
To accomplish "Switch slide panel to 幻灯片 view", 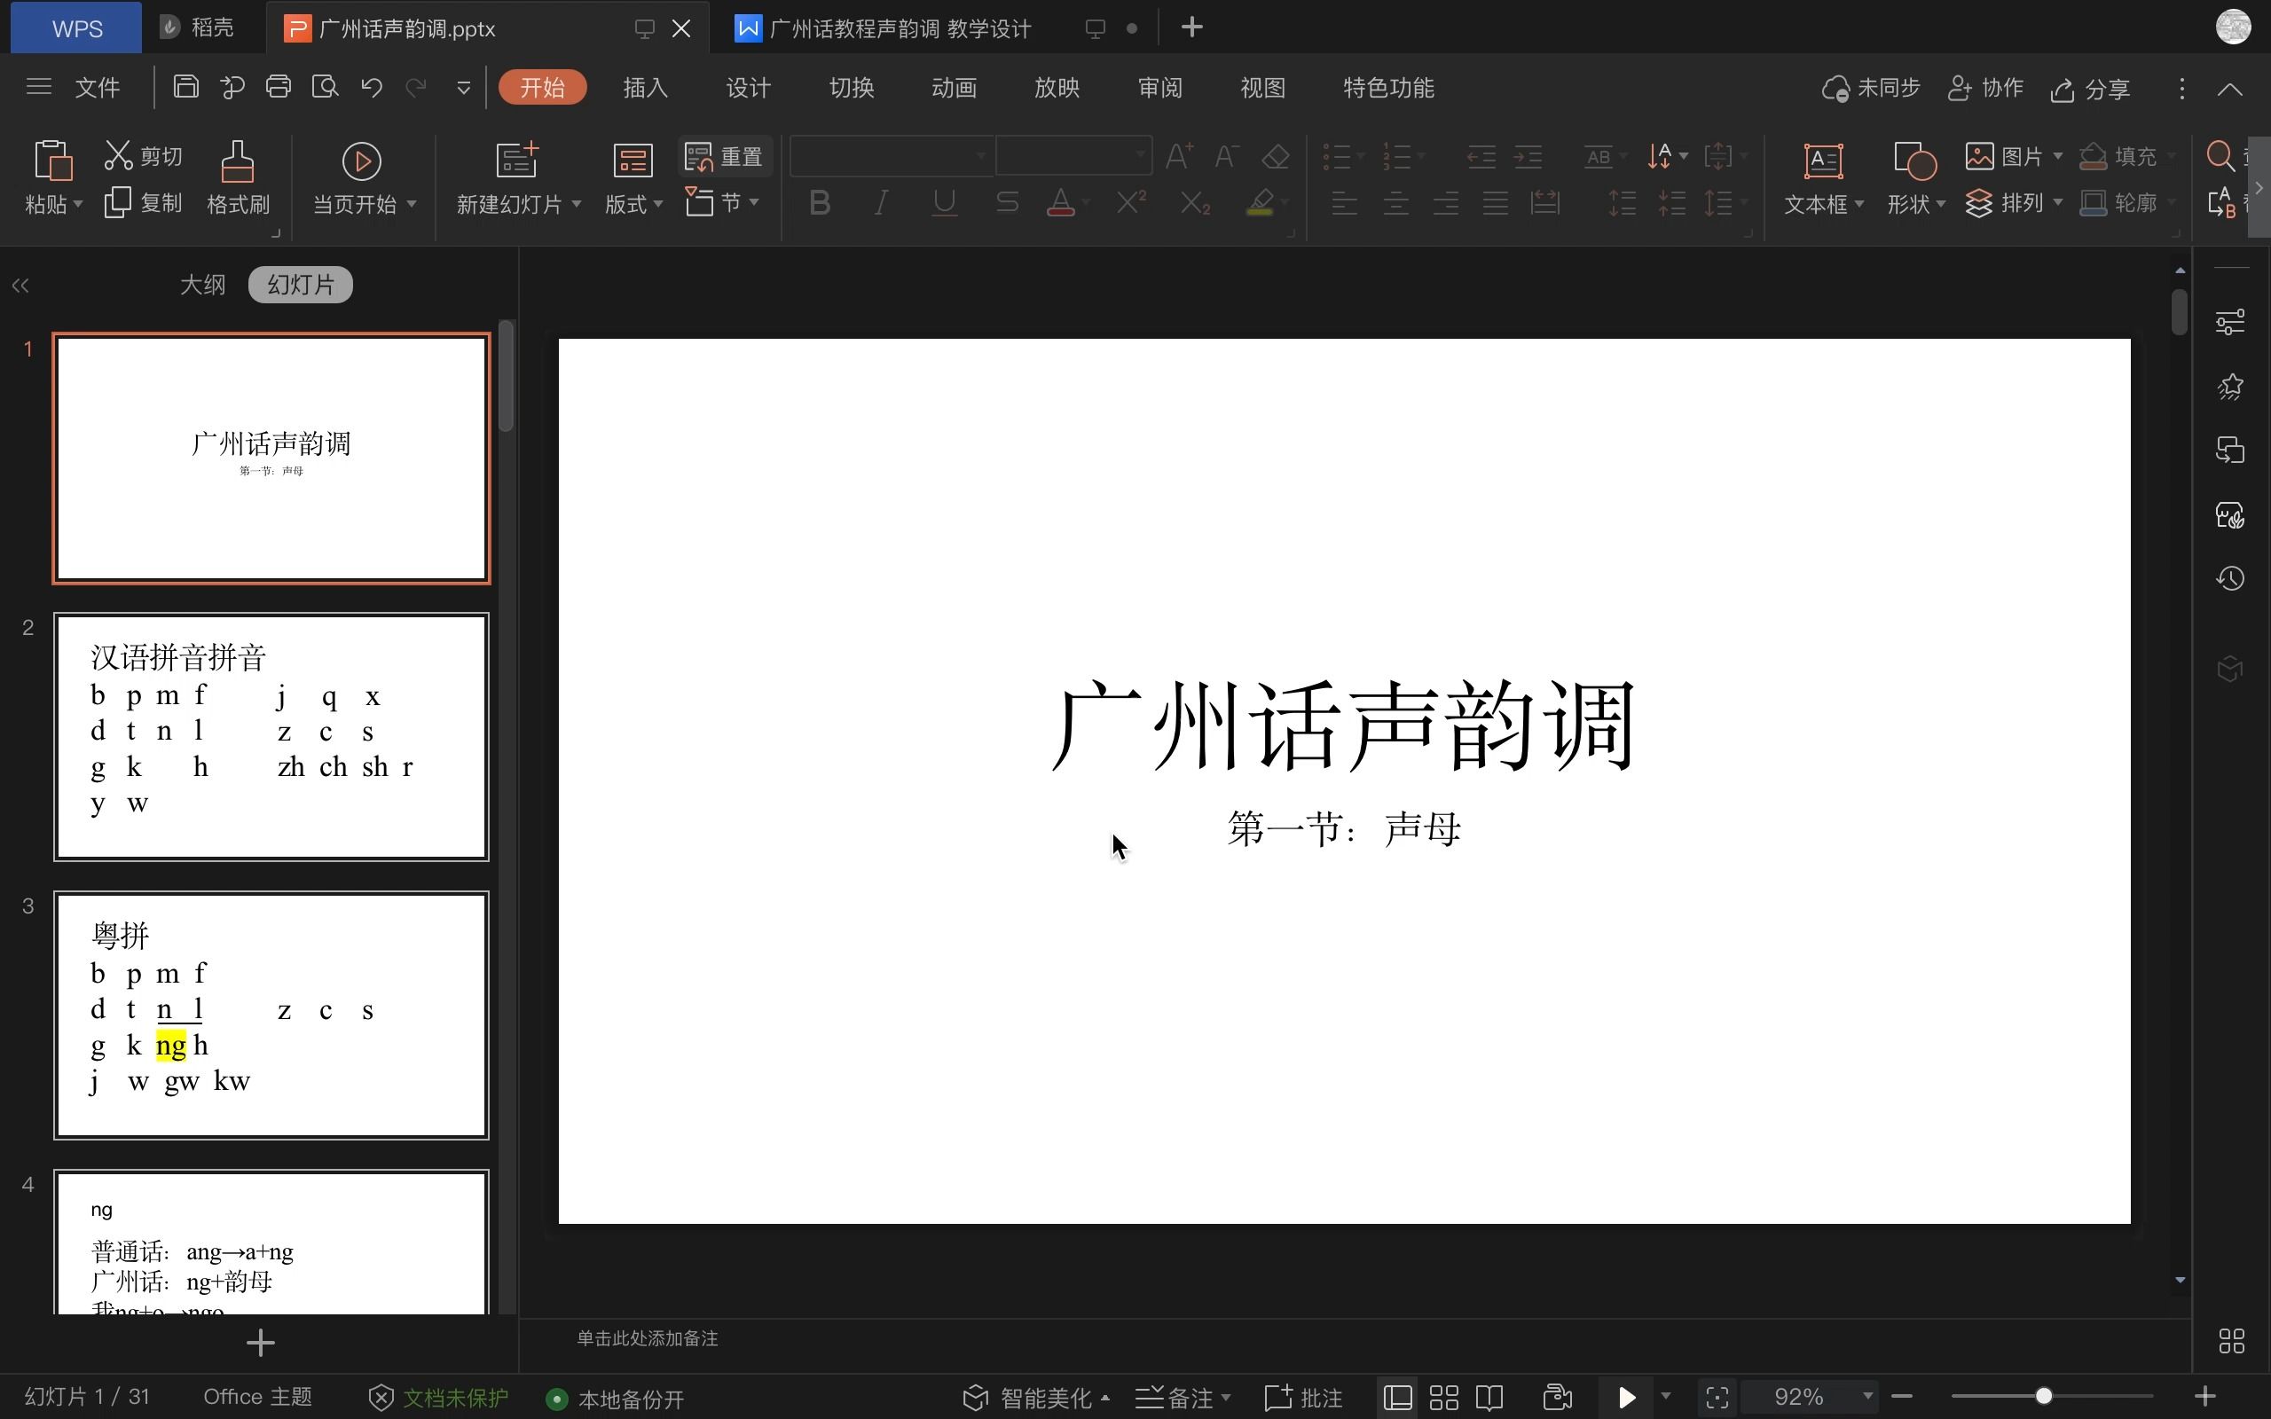I will (301, 285).
